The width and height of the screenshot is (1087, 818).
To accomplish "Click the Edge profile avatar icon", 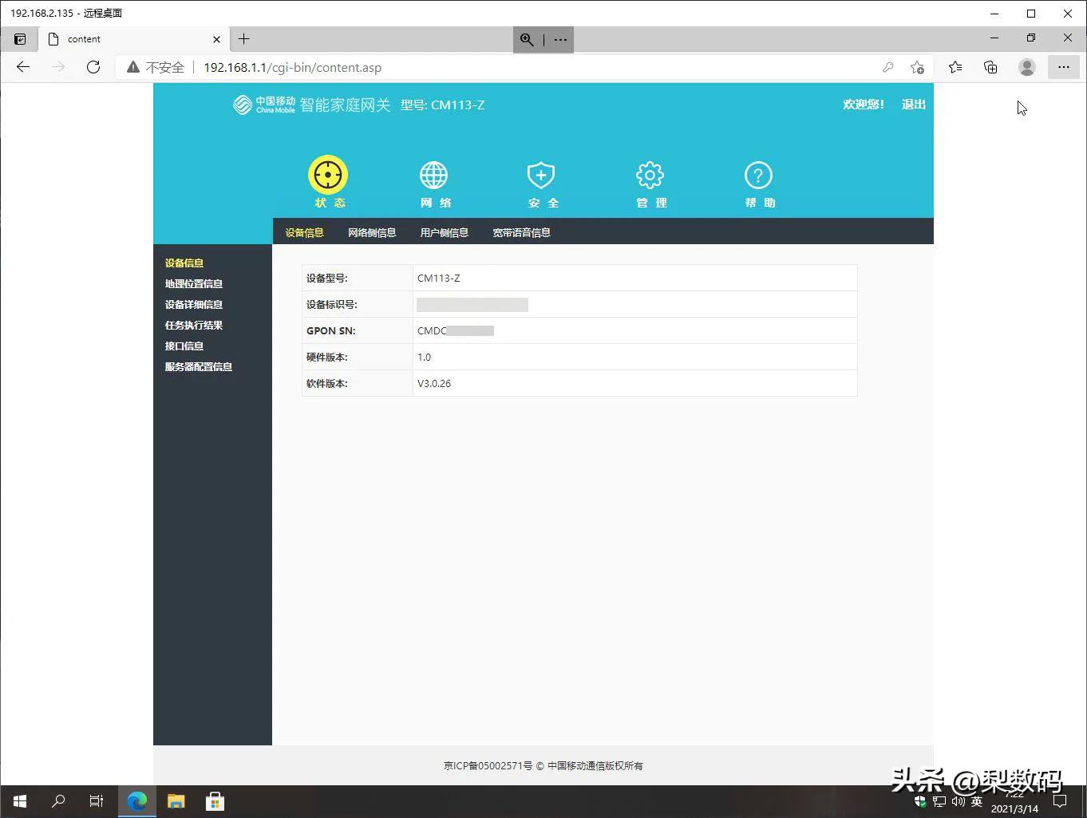I will coord(1026,67).
